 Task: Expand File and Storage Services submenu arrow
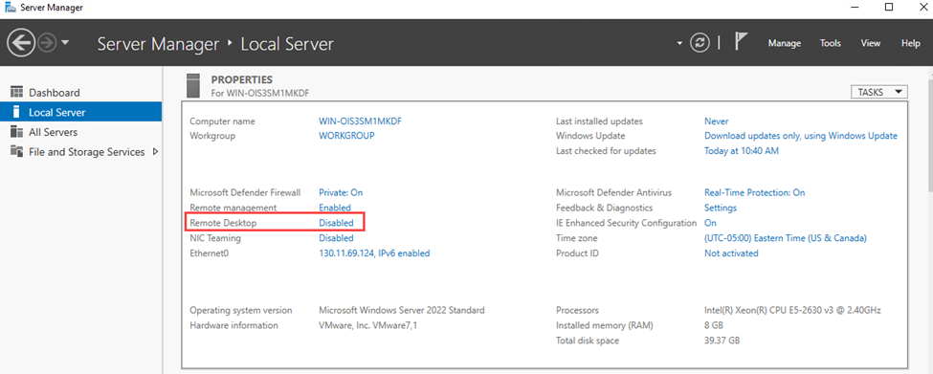156,152
